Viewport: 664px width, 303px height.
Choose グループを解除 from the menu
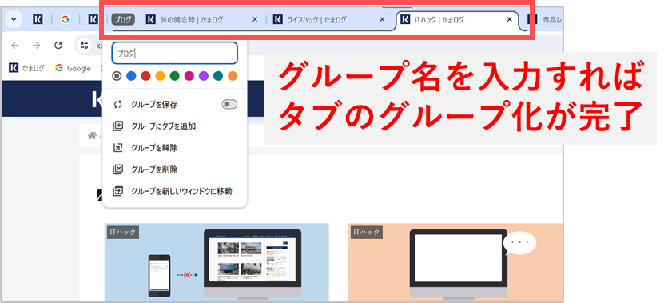point(174,148)
